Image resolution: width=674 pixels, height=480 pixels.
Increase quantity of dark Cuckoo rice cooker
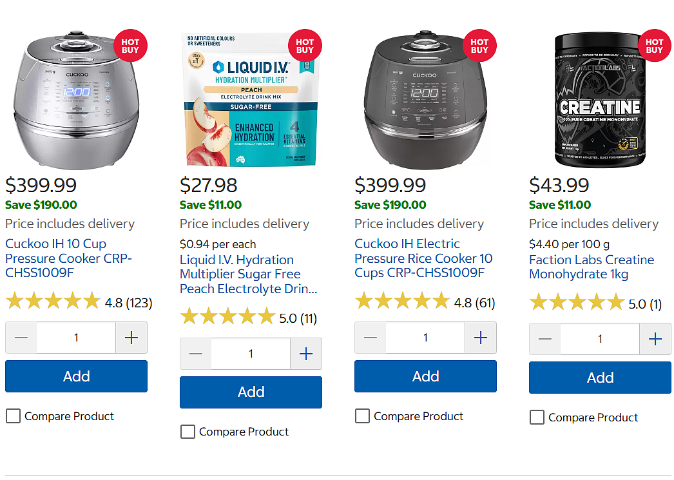[x=481, y=338]
